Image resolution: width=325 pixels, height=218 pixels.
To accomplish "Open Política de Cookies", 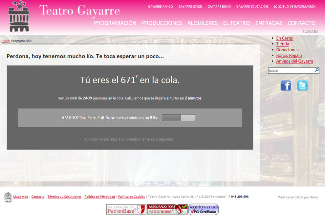I will (x=131, y=197).
